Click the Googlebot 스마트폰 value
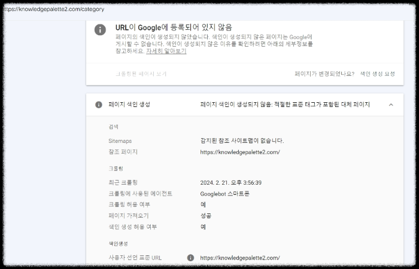The width and height of the screenshot is (419, 269). [224, 194]
